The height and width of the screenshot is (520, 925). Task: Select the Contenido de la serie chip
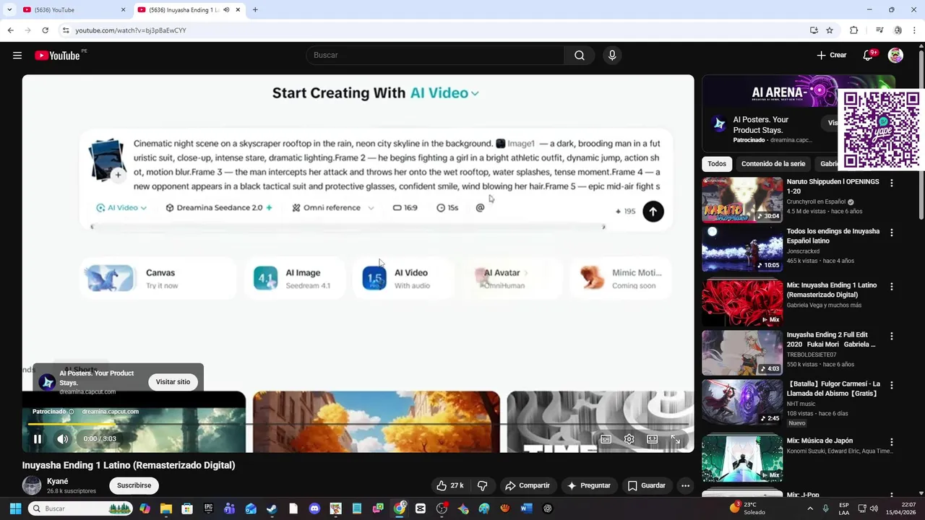tap(773, 164)
